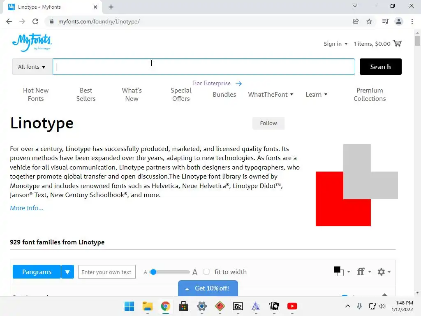Bookmark this page with the star
The width and height of the screenshot is (421, 316).
point(369,21)
